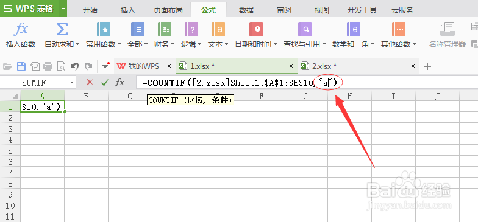Expand the quick access toolbar customize arrow
Screen dimensions: 478x222
(105, 66)
